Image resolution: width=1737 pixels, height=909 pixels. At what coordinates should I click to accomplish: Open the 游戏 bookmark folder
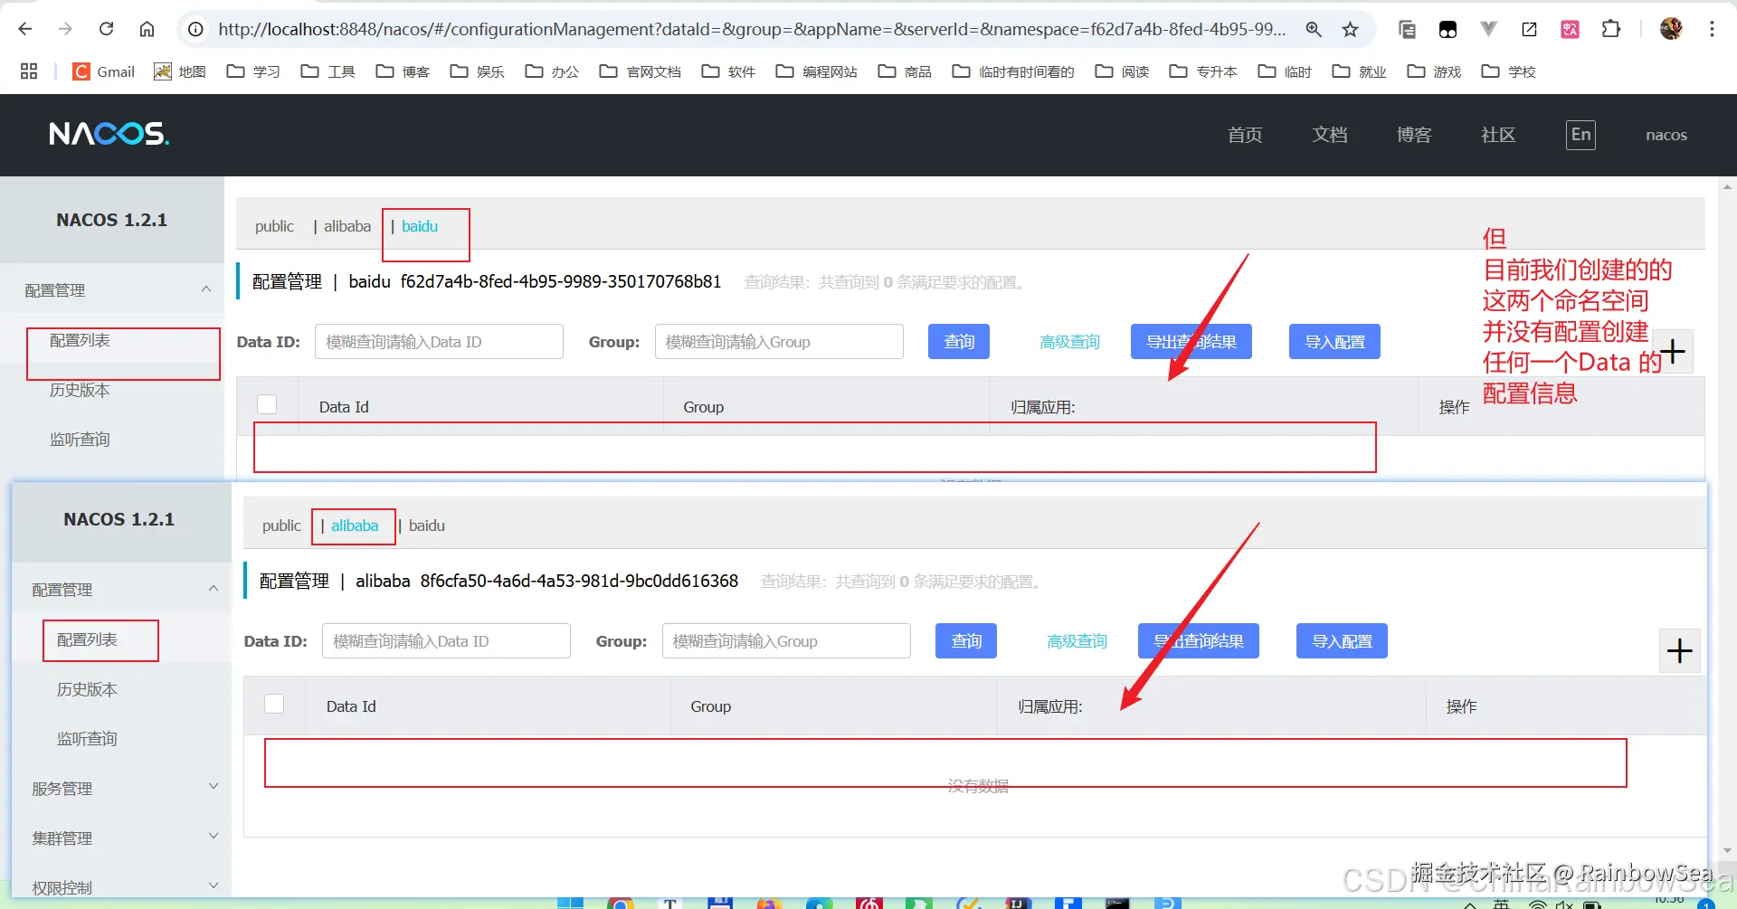(x=1434, y=71)
